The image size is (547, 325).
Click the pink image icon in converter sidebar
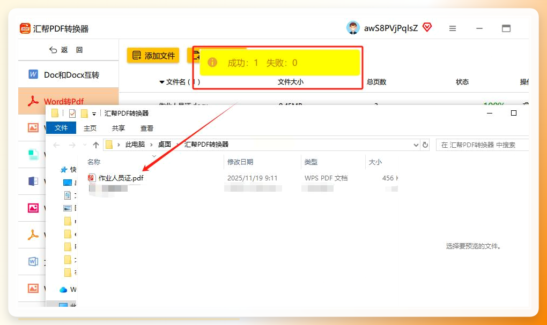pyautogui.click(x=33, y=208)
